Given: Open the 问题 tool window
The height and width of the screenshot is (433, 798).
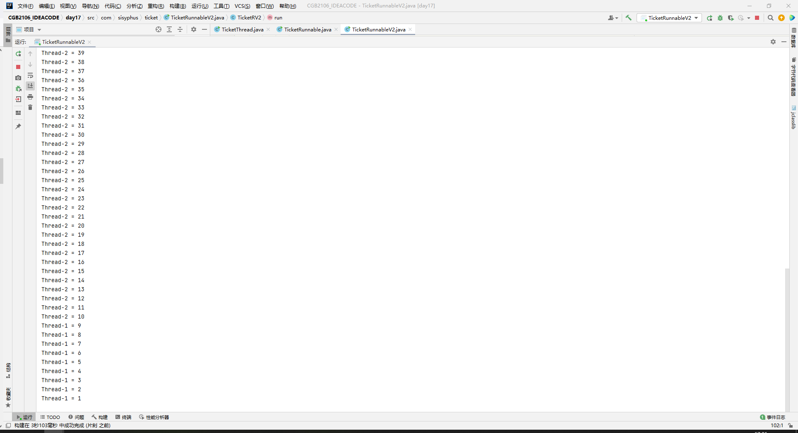Looking at the screenshot, I should tap(76, 417).
